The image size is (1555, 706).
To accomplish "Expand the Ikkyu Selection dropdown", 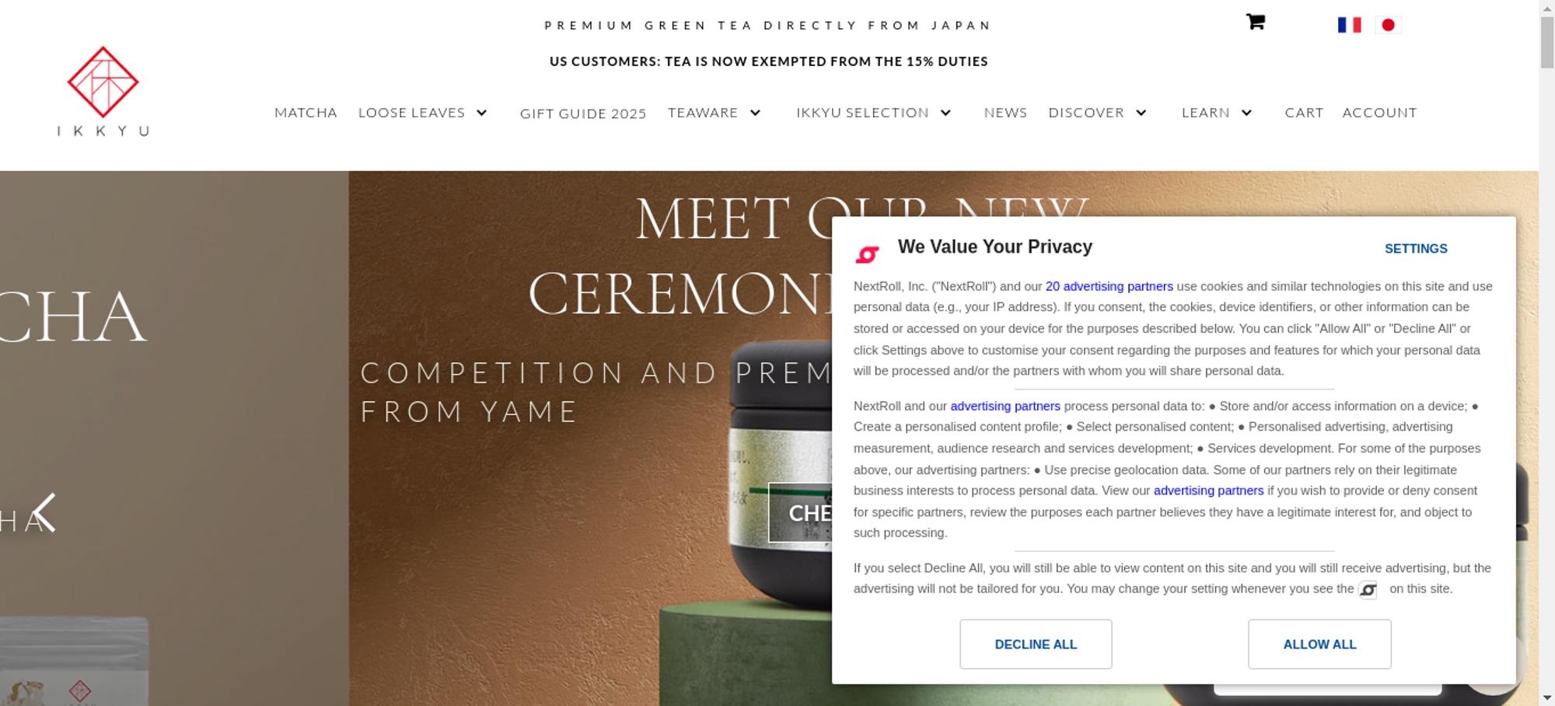I will (945, 113).
